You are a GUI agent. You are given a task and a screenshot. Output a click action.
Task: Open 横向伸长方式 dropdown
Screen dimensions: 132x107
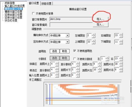(x=67, y=35)
